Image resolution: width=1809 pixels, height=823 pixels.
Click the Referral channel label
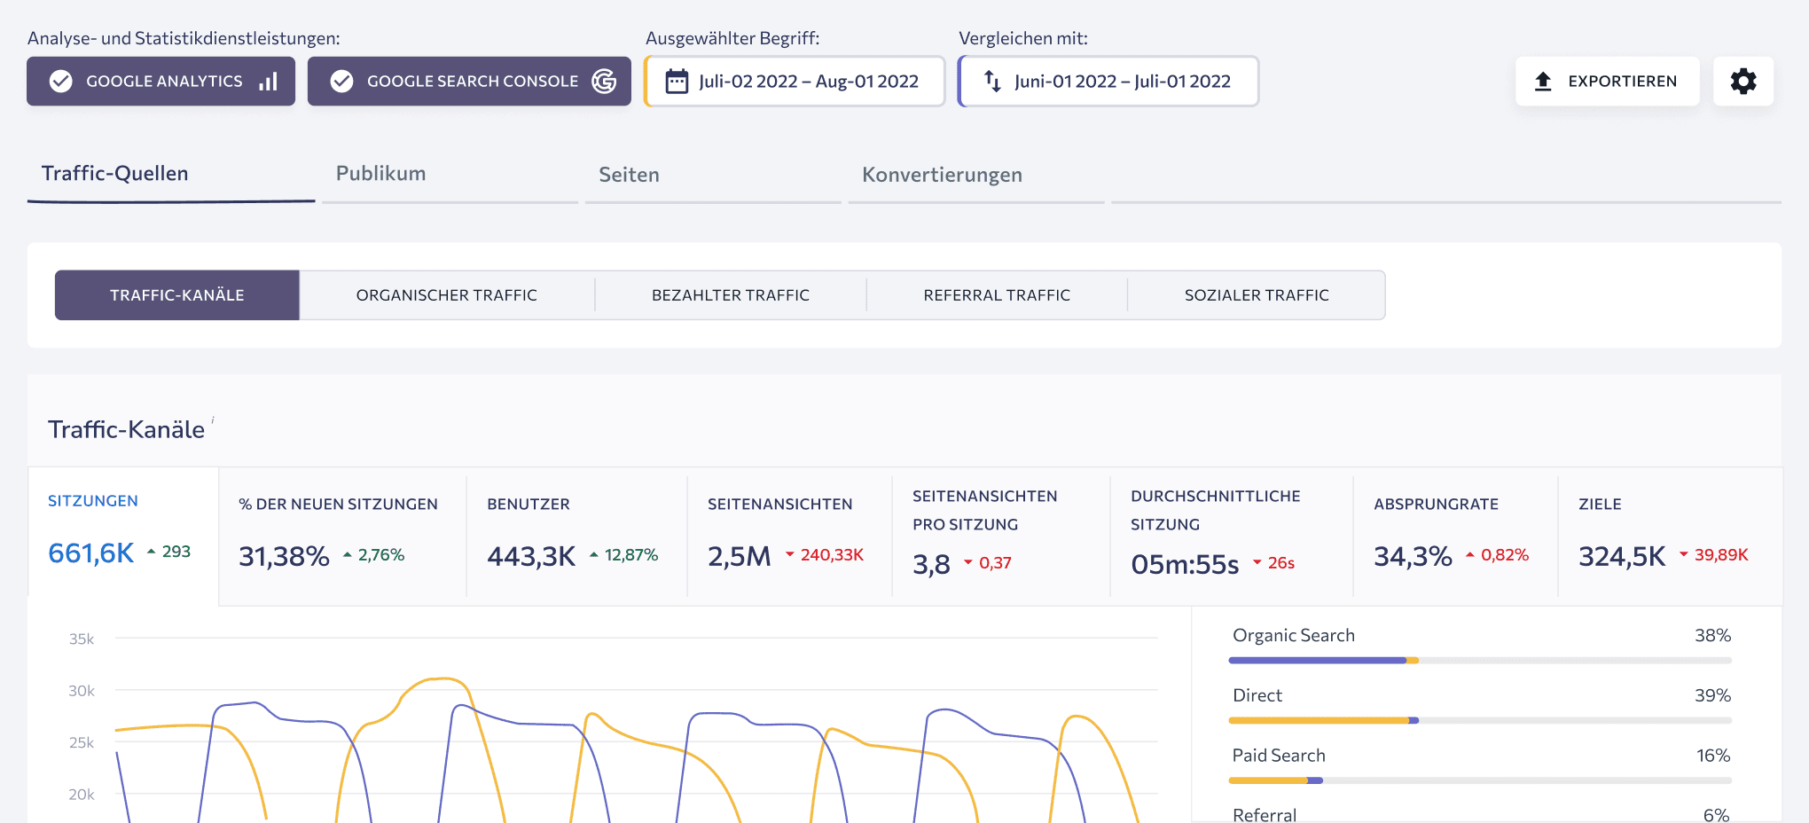(x=1265, y=814)
